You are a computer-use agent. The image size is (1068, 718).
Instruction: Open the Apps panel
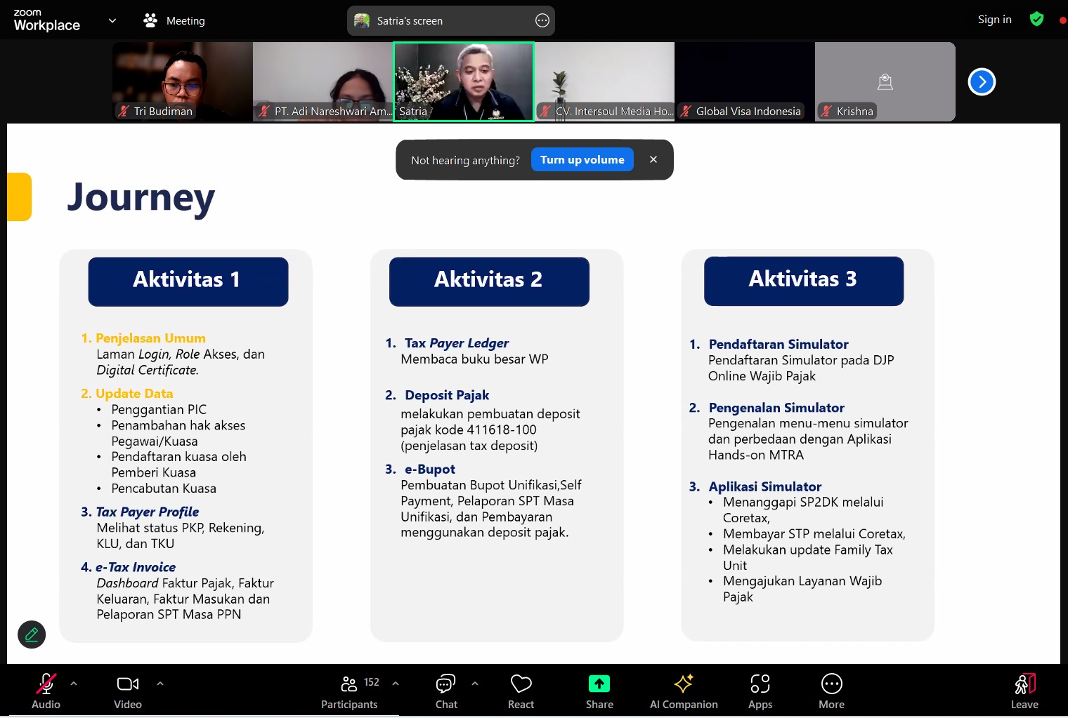click(x=760, y=691)
